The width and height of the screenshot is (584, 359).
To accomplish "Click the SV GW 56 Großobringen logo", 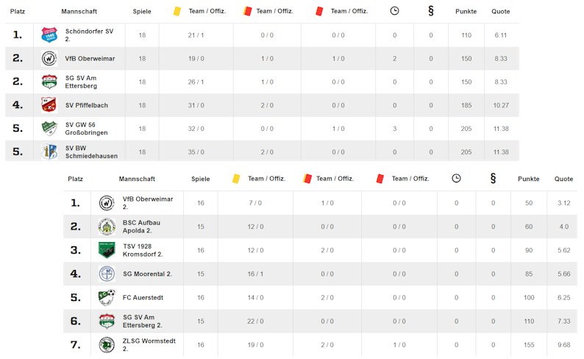I will pyautogui.click(x=49, y=129).
